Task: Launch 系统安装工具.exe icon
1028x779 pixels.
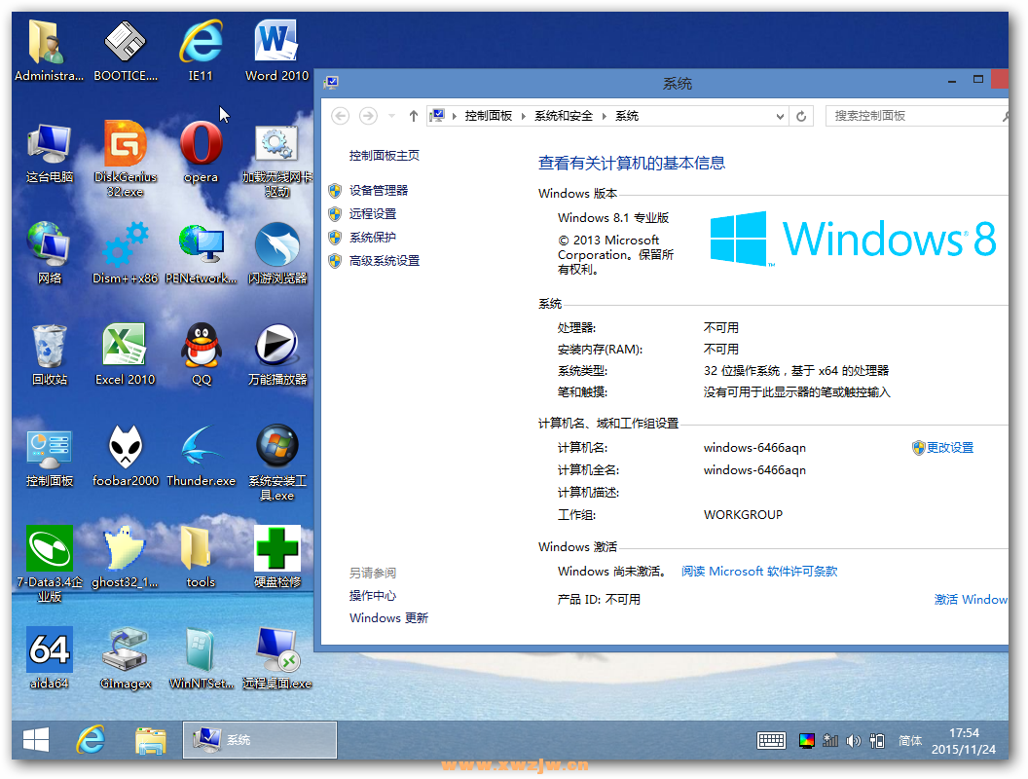Action: point(276,463)
